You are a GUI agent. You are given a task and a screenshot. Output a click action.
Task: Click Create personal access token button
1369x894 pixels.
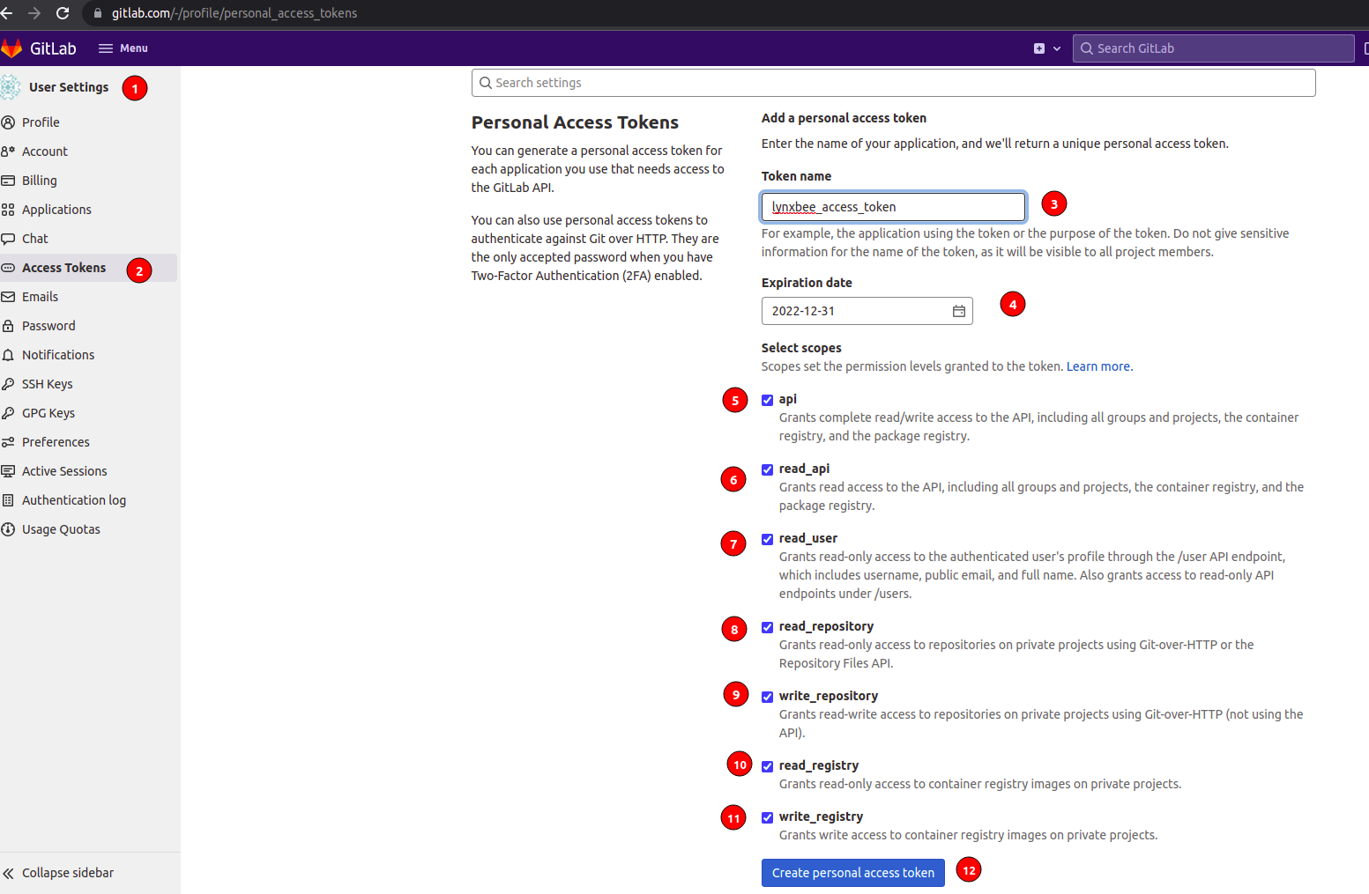coord(853,873)
